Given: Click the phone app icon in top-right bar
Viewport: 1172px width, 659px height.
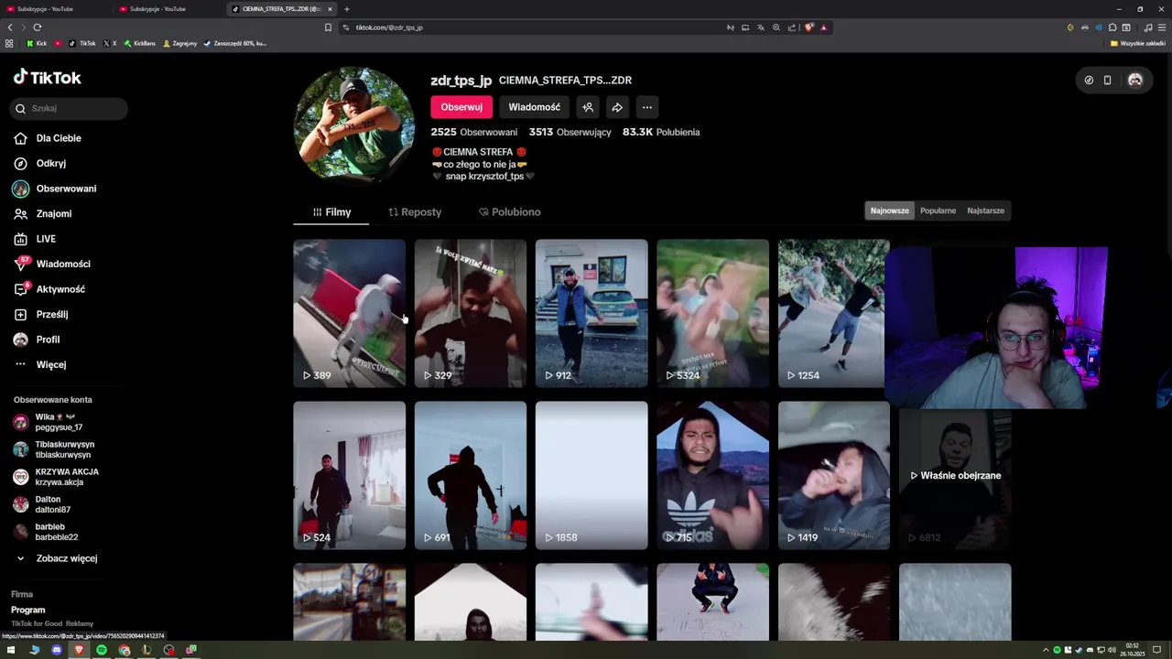Looking at the screenshot, I should [1107, 80].
